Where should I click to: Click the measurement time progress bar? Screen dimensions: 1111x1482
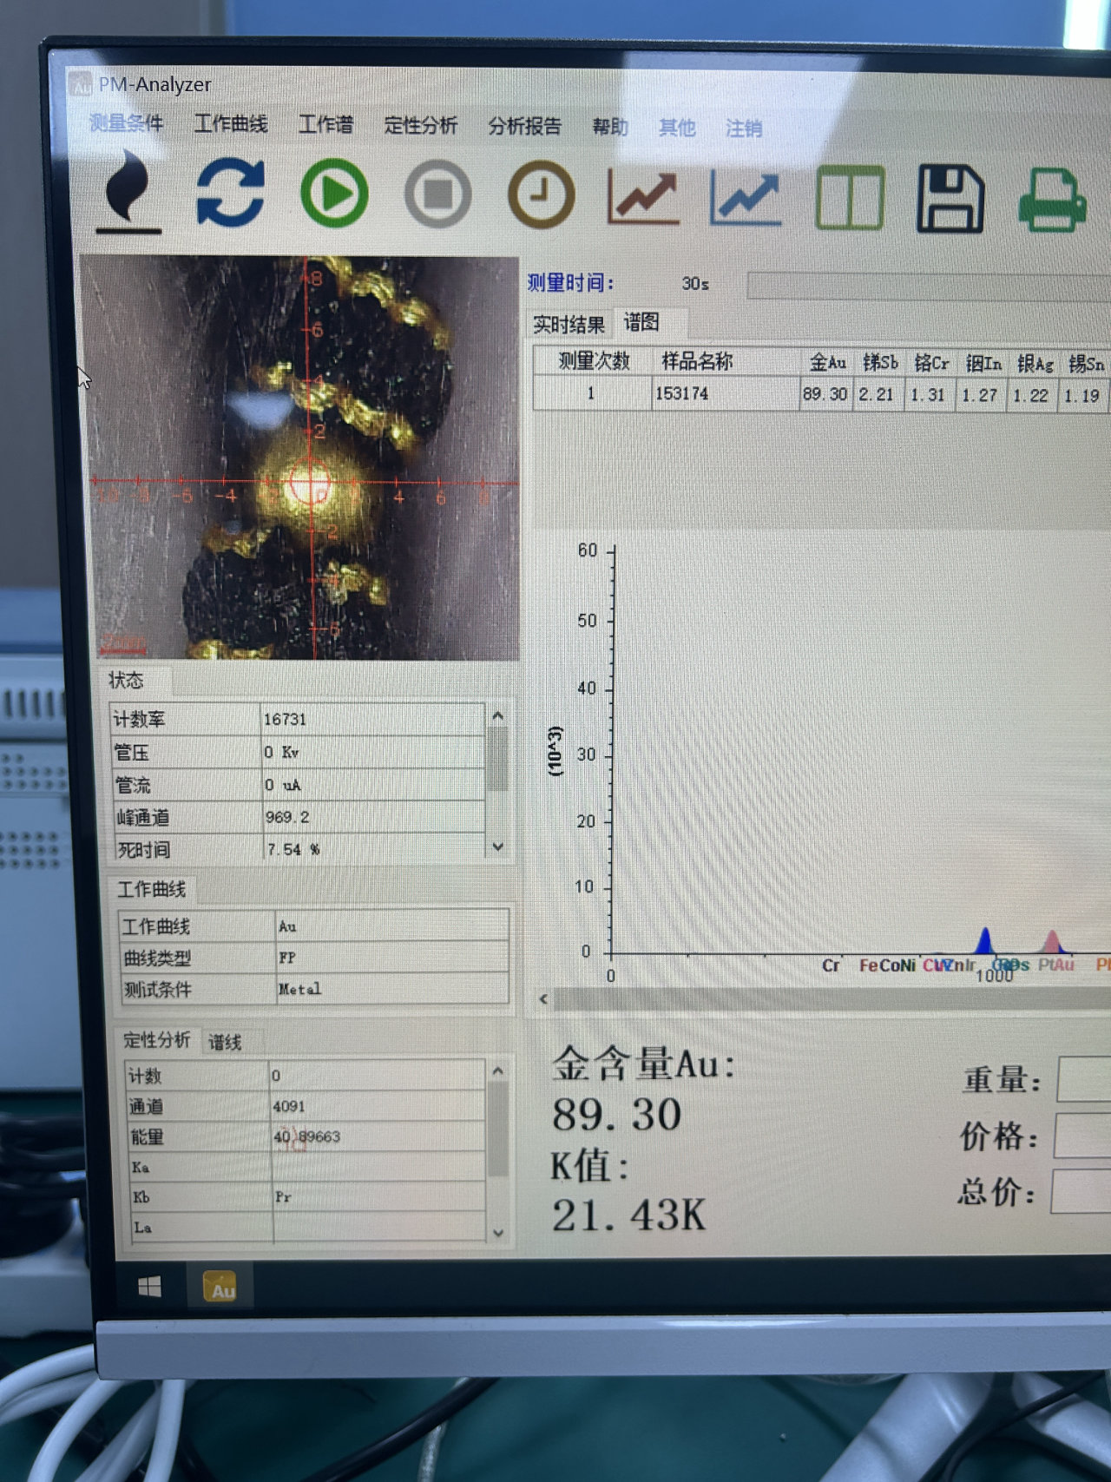click(929, 287)
